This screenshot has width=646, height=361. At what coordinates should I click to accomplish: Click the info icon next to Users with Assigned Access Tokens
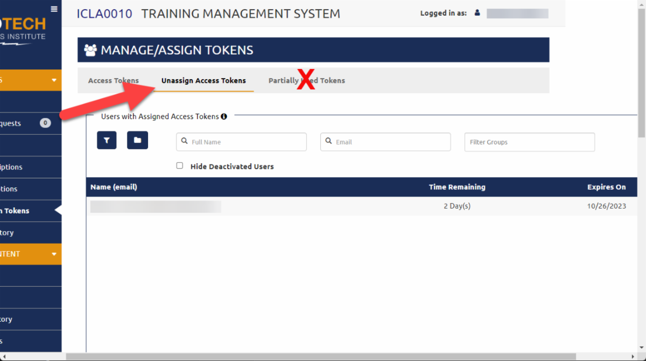point(224,116)
